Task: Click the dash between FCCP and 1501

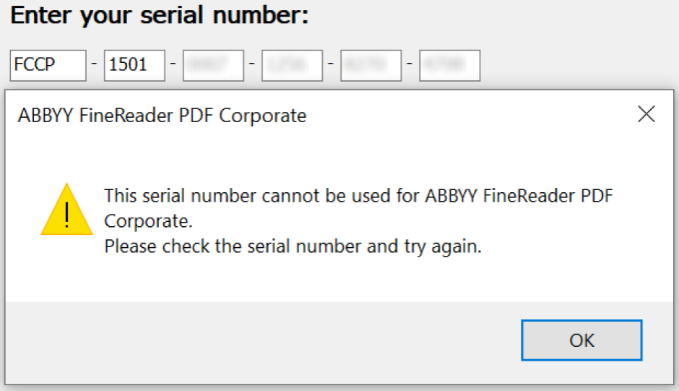Action: (95, 64)
